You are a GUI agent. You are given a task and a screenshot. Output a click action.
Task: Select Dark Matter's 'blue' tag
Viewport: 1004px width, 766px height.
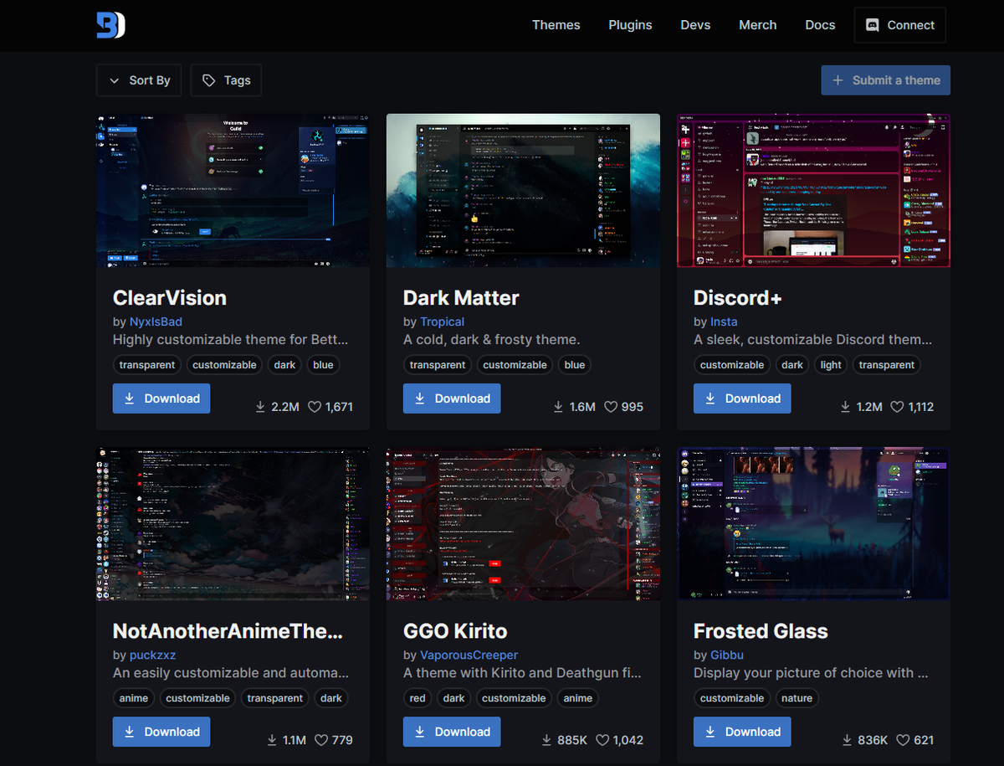point(575,365)
